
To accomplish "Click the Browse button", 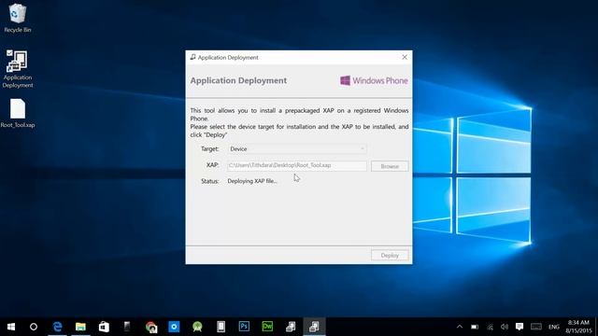I will pos(390,166).
